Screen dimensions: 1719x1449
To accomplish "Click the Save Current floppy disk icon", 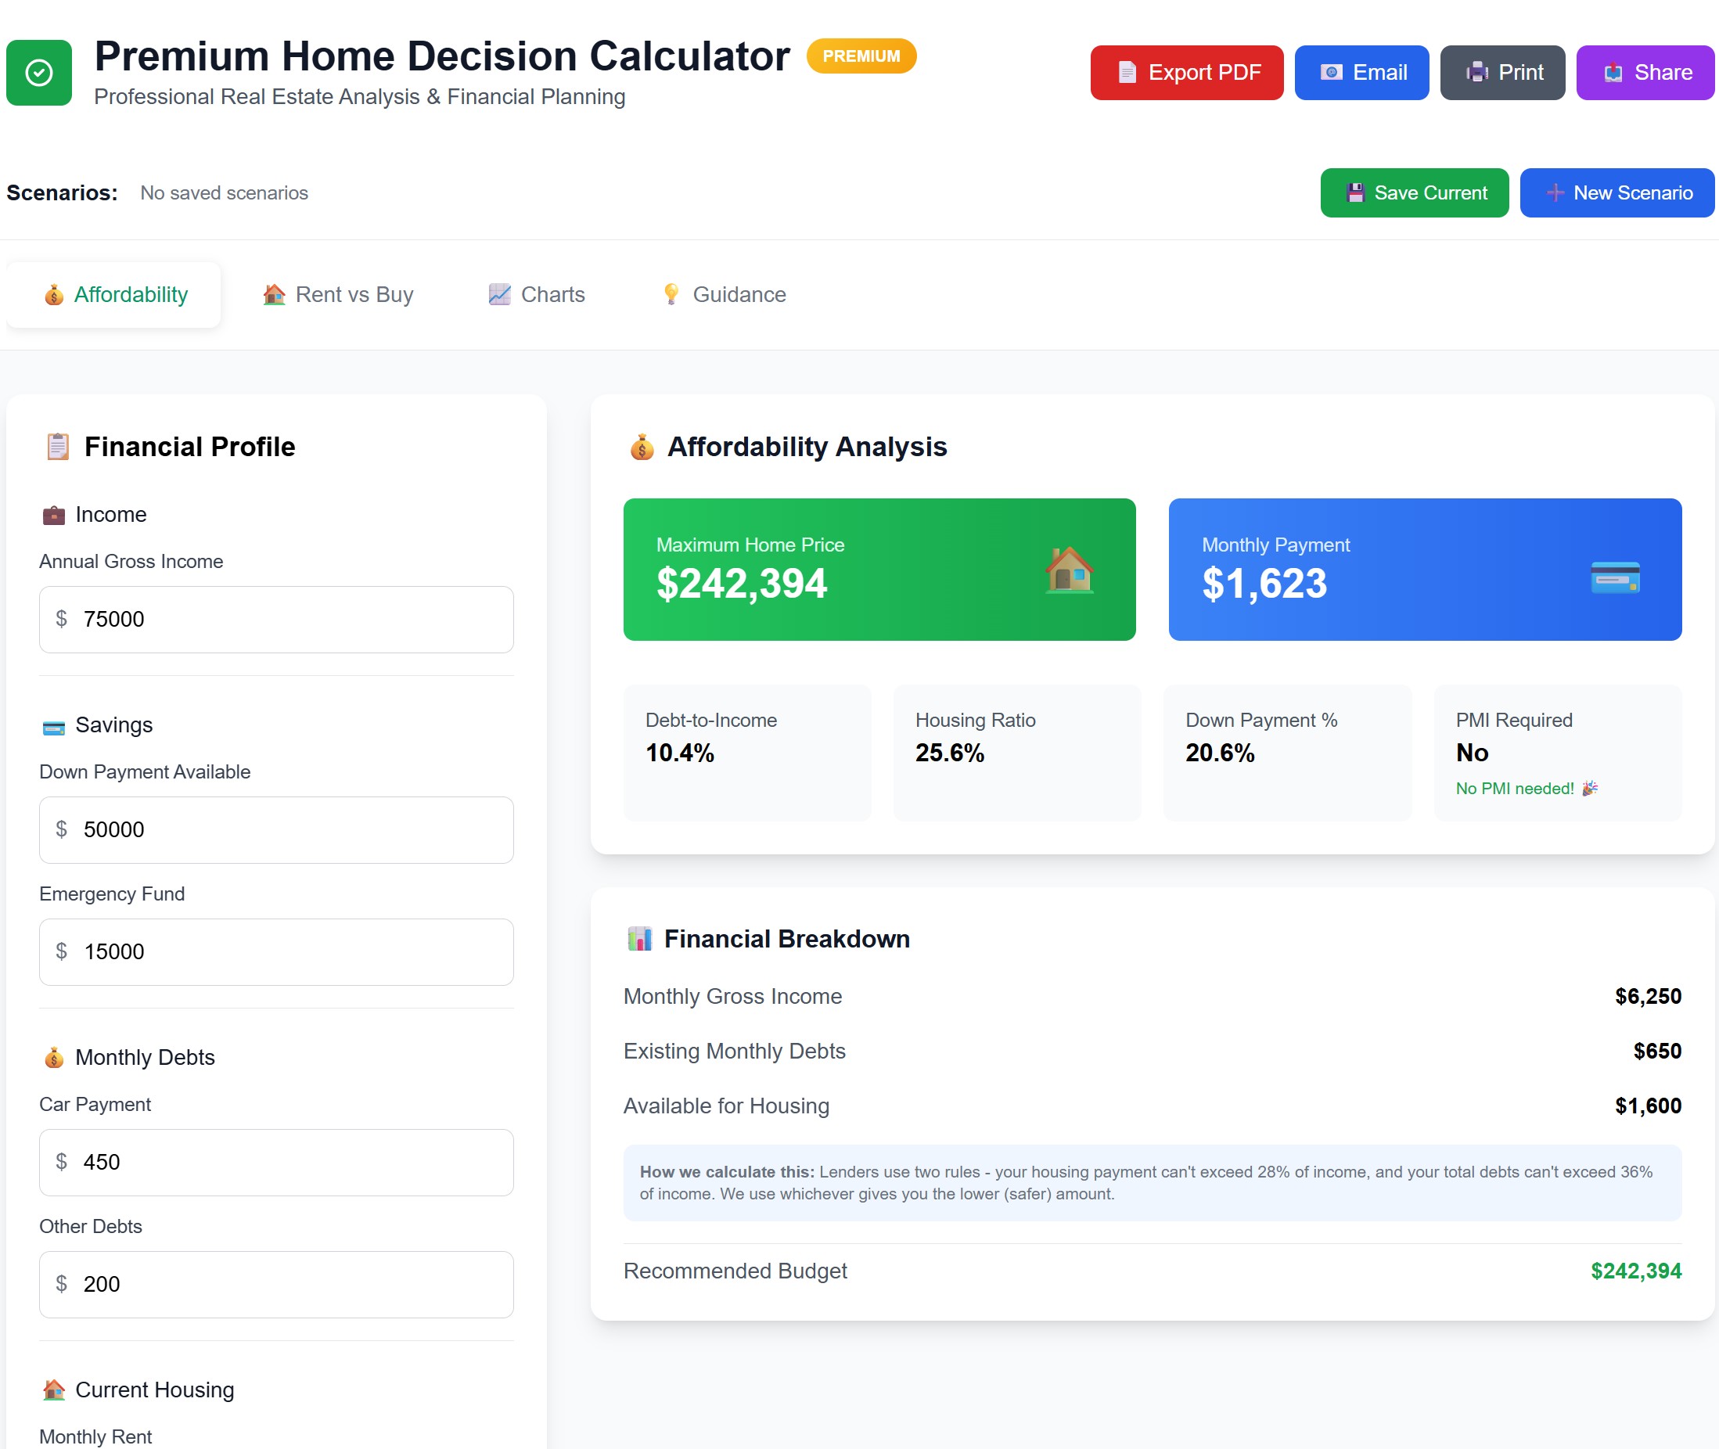I will pyautogui.click(x=1355, y=192).
